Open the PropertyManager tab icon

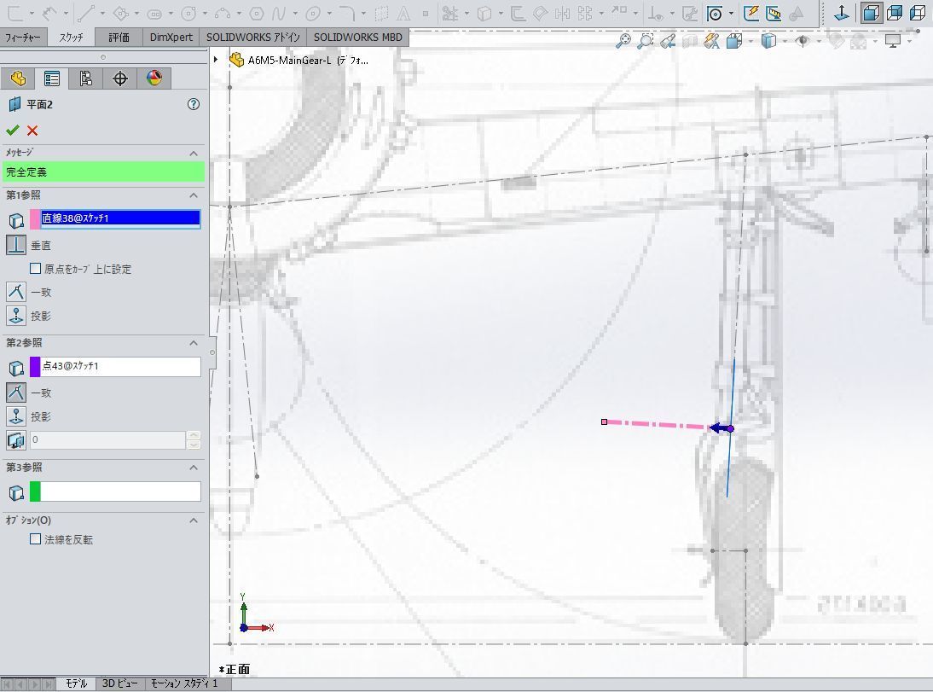pos(52,79)
